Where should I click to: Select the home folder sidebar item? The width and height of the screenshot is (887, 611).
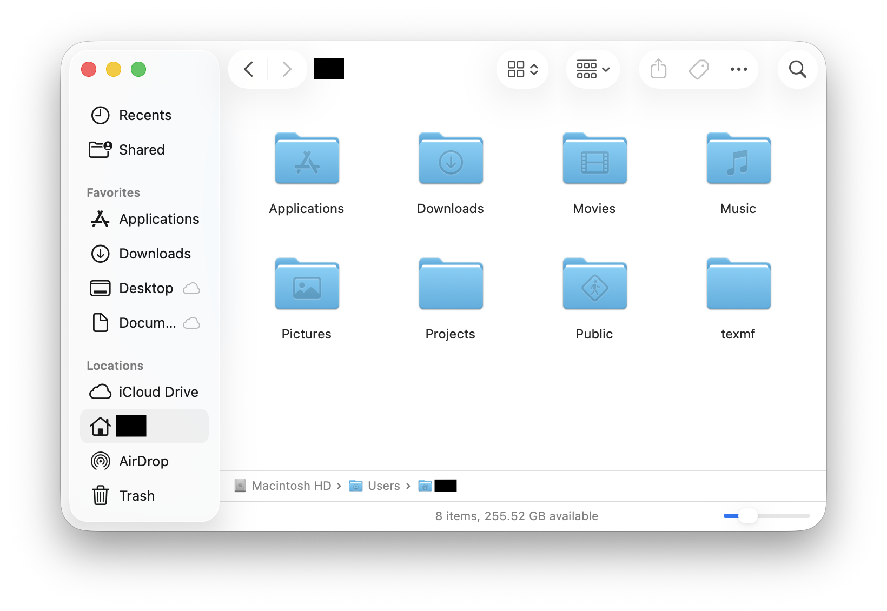tap(144, 426)
